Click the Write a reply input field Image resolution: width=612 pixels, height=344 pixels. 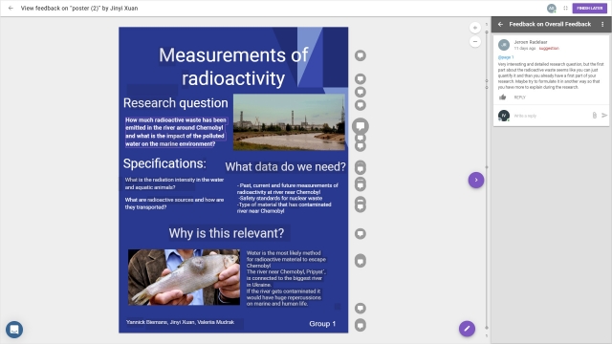(551, 116)
